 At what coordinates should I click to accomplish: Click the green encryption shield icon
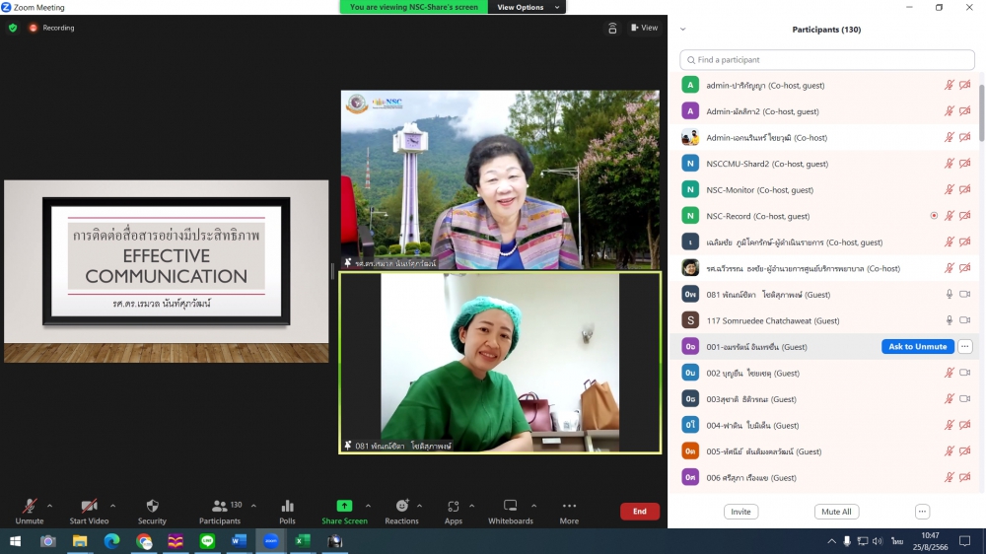click(13, 28)
